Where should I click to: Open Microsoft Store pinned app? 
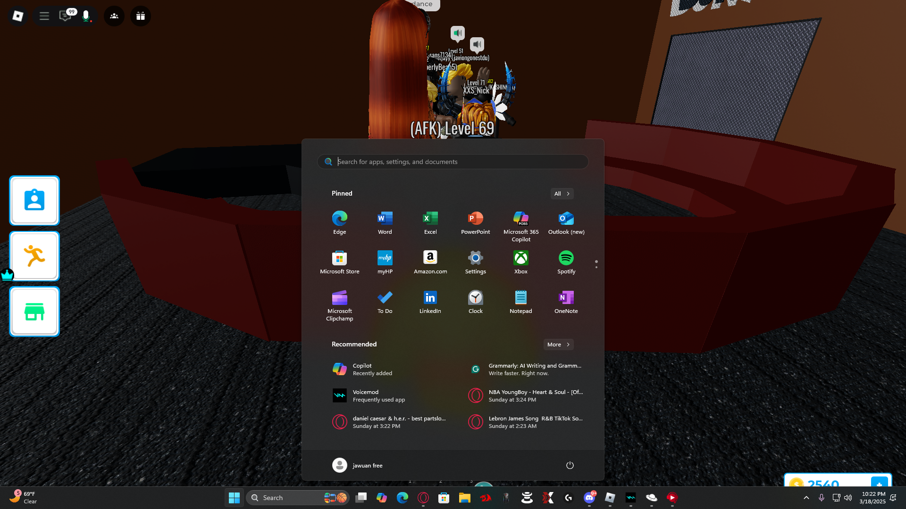[340, 262]
